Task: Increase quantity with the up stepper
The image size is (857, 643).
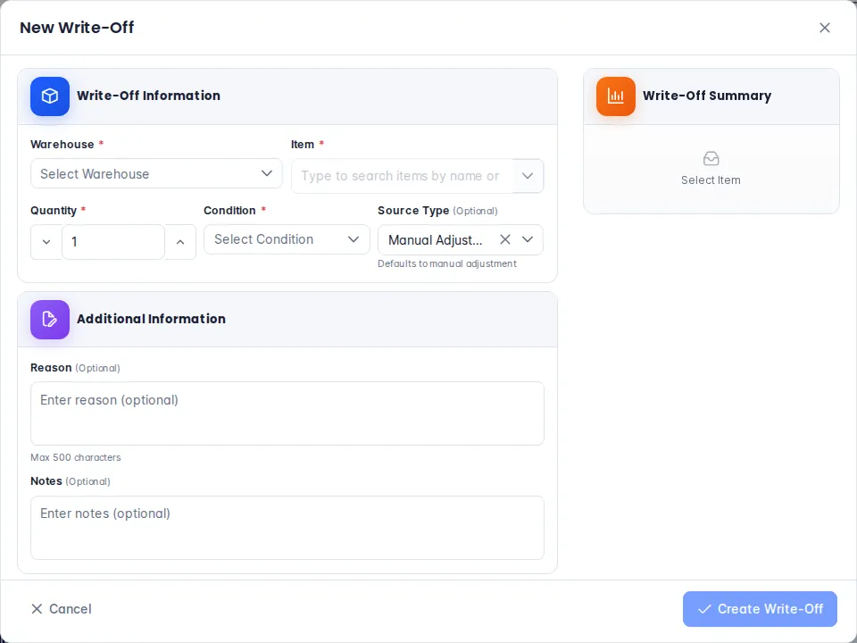Action: click(x=180, y=242)
